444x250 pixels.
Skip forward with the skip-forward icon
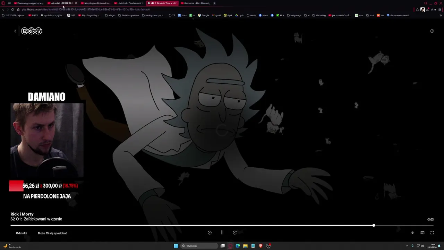pyautogui.click(x=234, y=233)
